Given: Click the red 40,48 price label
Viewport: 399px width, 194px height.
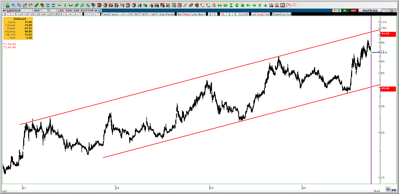Looking at the screenshot, I should pos(388,89).
